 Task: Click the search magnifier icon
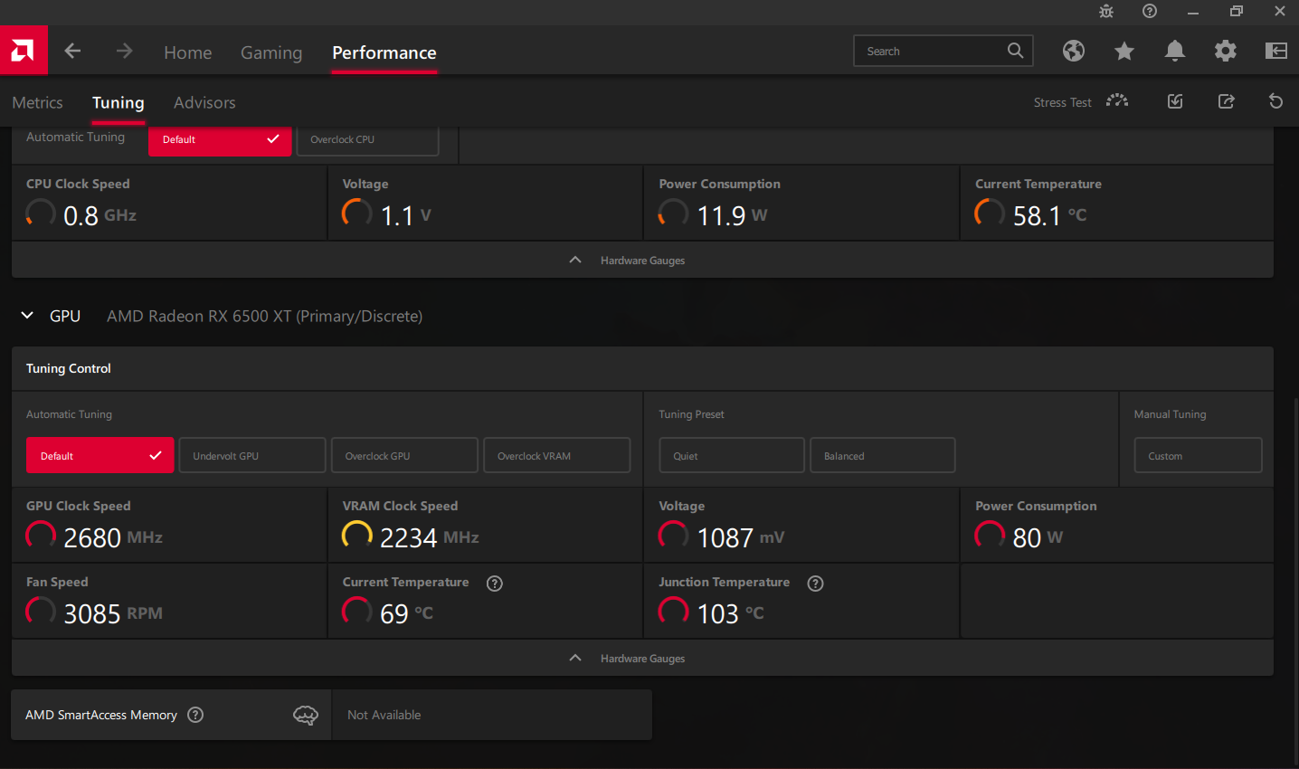tap(1016, 51)
